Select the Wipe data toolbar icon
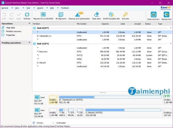173x128 pixels. [x=96, y=15]
